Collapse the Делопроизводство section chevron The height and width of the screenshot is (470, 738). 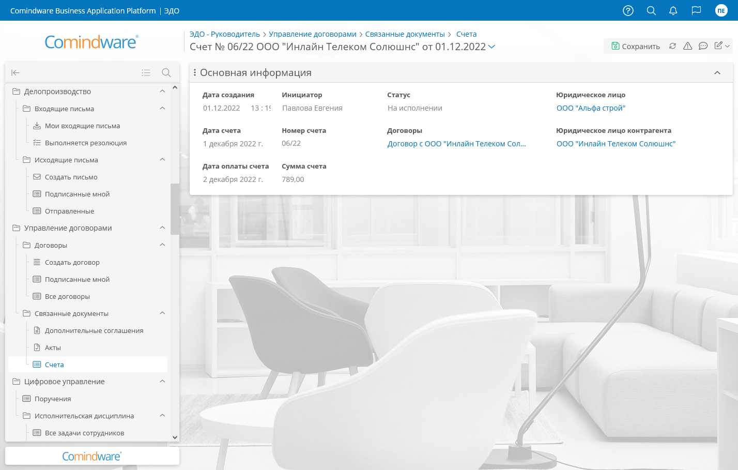point(162,91)
